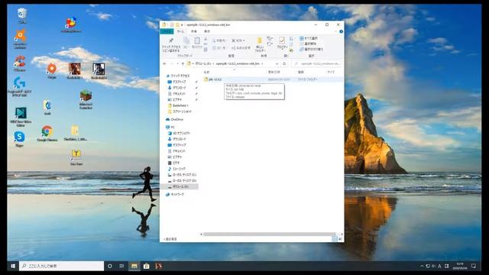Switch to the Home ribbon tab

180,31
